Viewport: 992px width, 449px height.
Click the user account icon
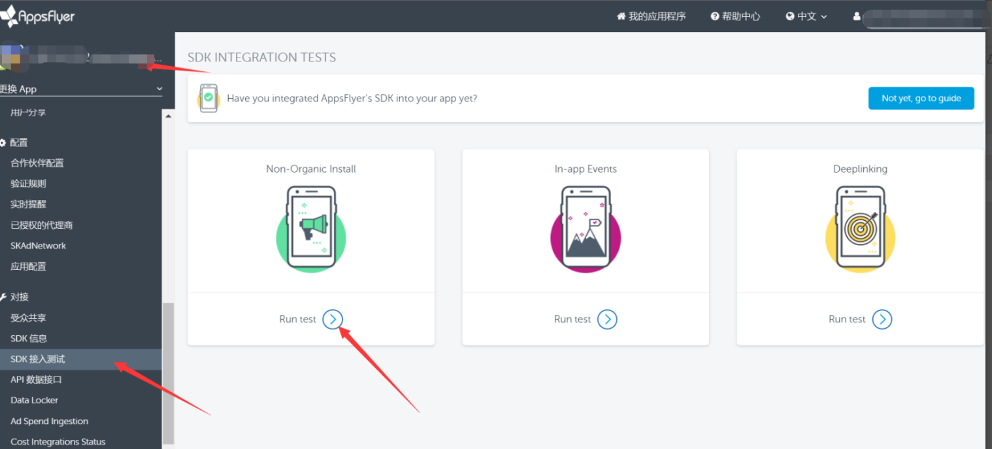coord(857,16)
